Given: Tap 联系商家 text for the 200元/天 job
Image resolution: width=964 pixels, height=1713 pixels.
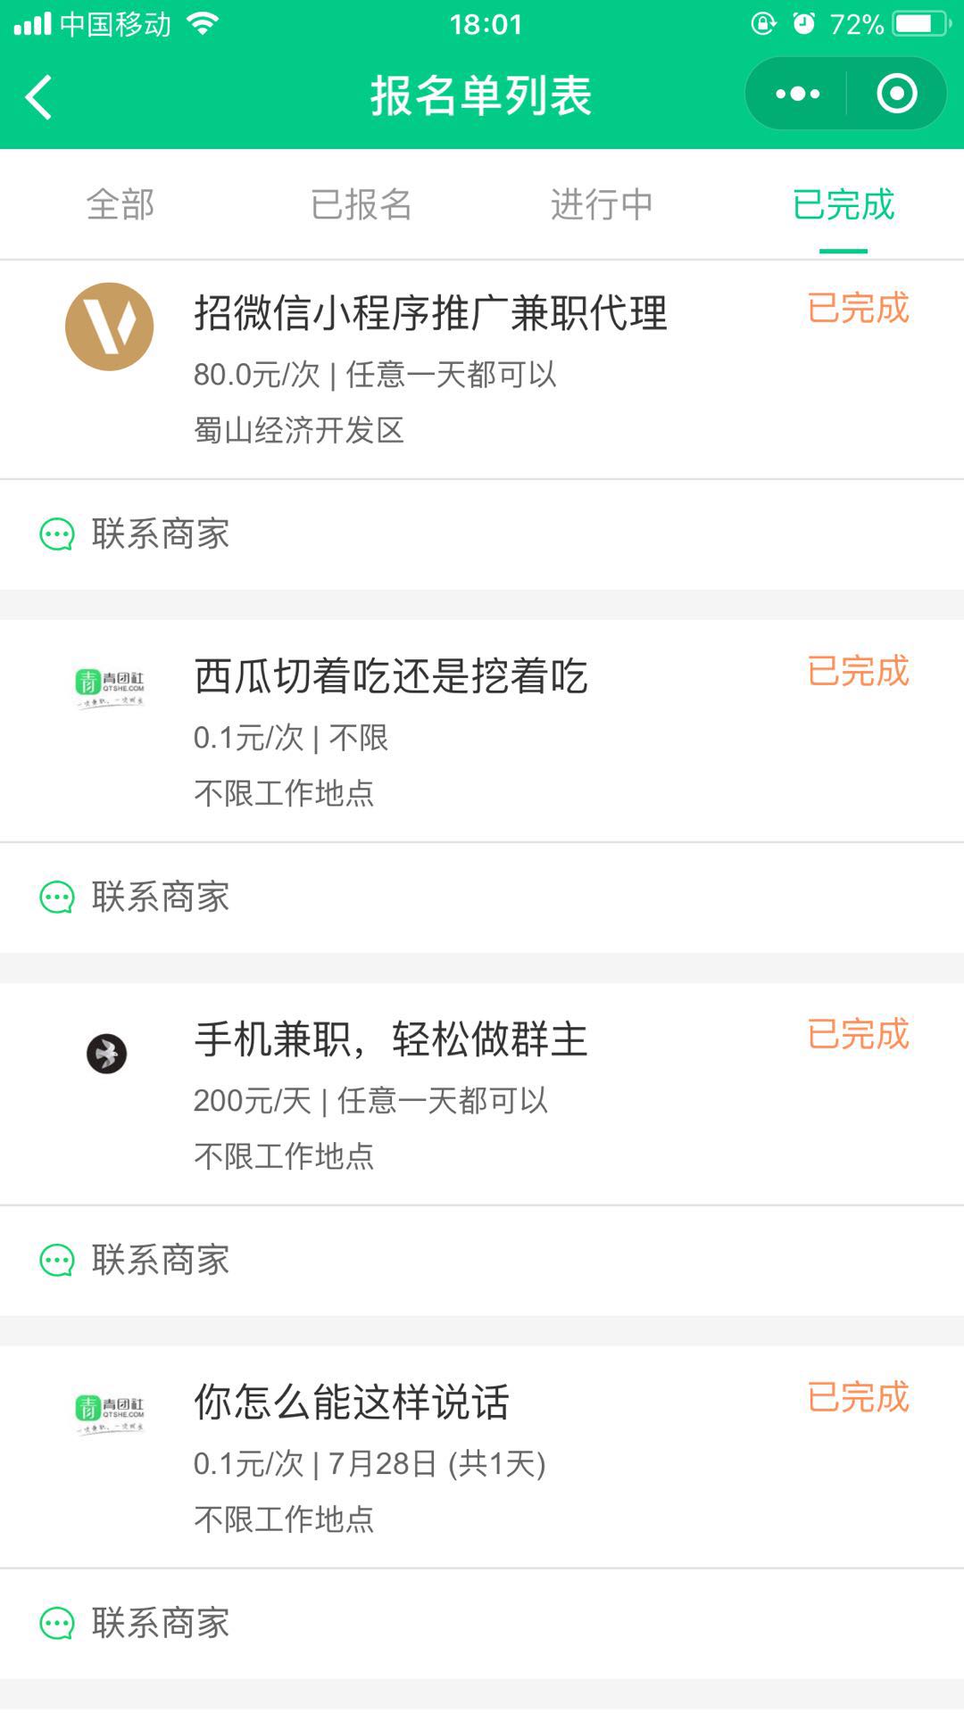Looking at the screenshot, I should point(161,1261).
